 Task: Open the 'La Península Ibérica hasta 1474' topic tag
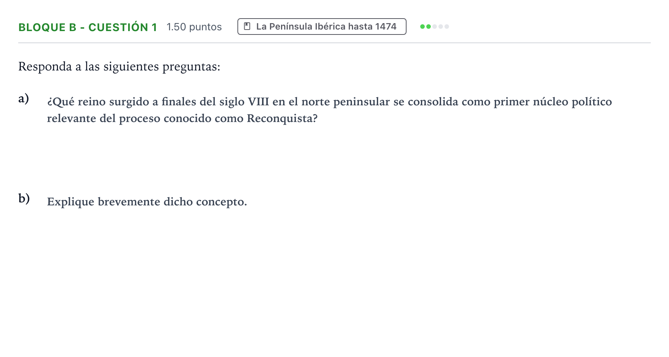click(322, 27)
